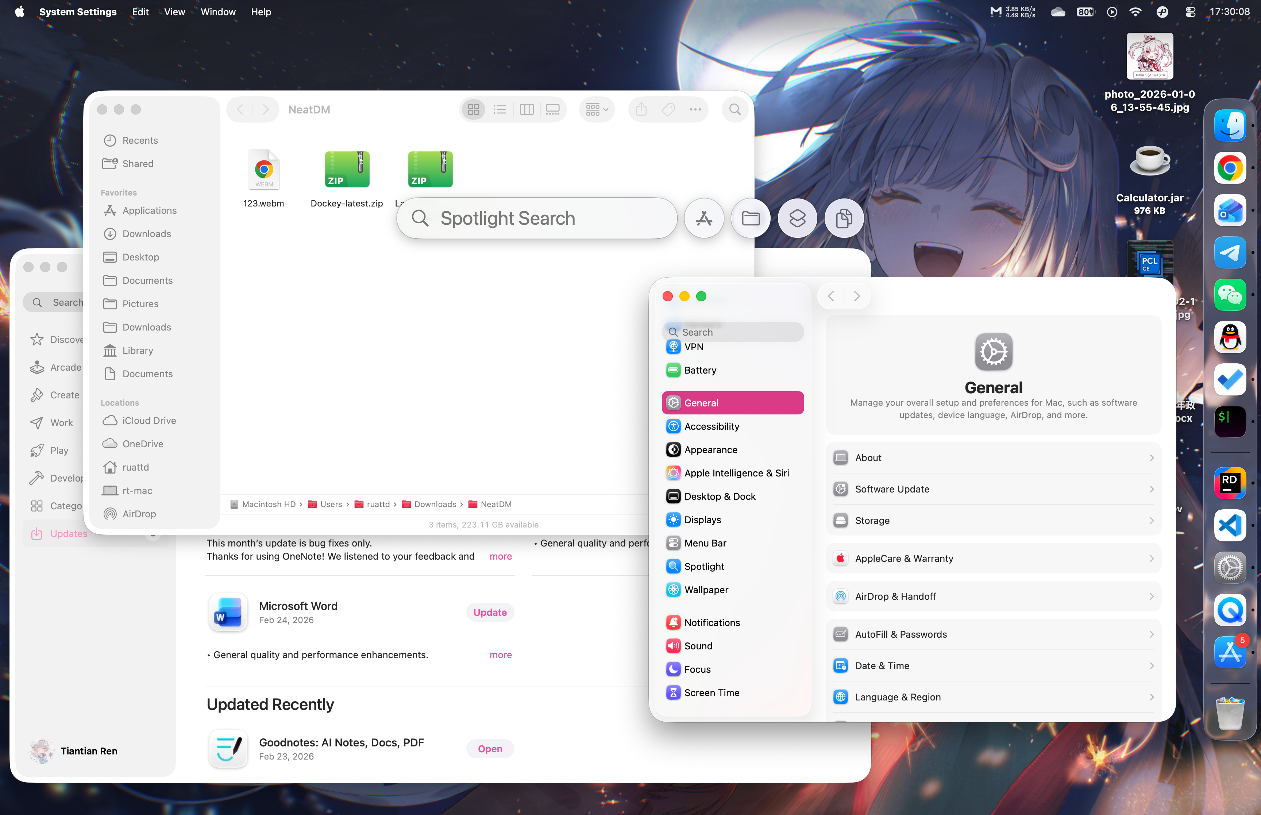Switch Finder to column view

pyautogui.click(x=527, y=109)
